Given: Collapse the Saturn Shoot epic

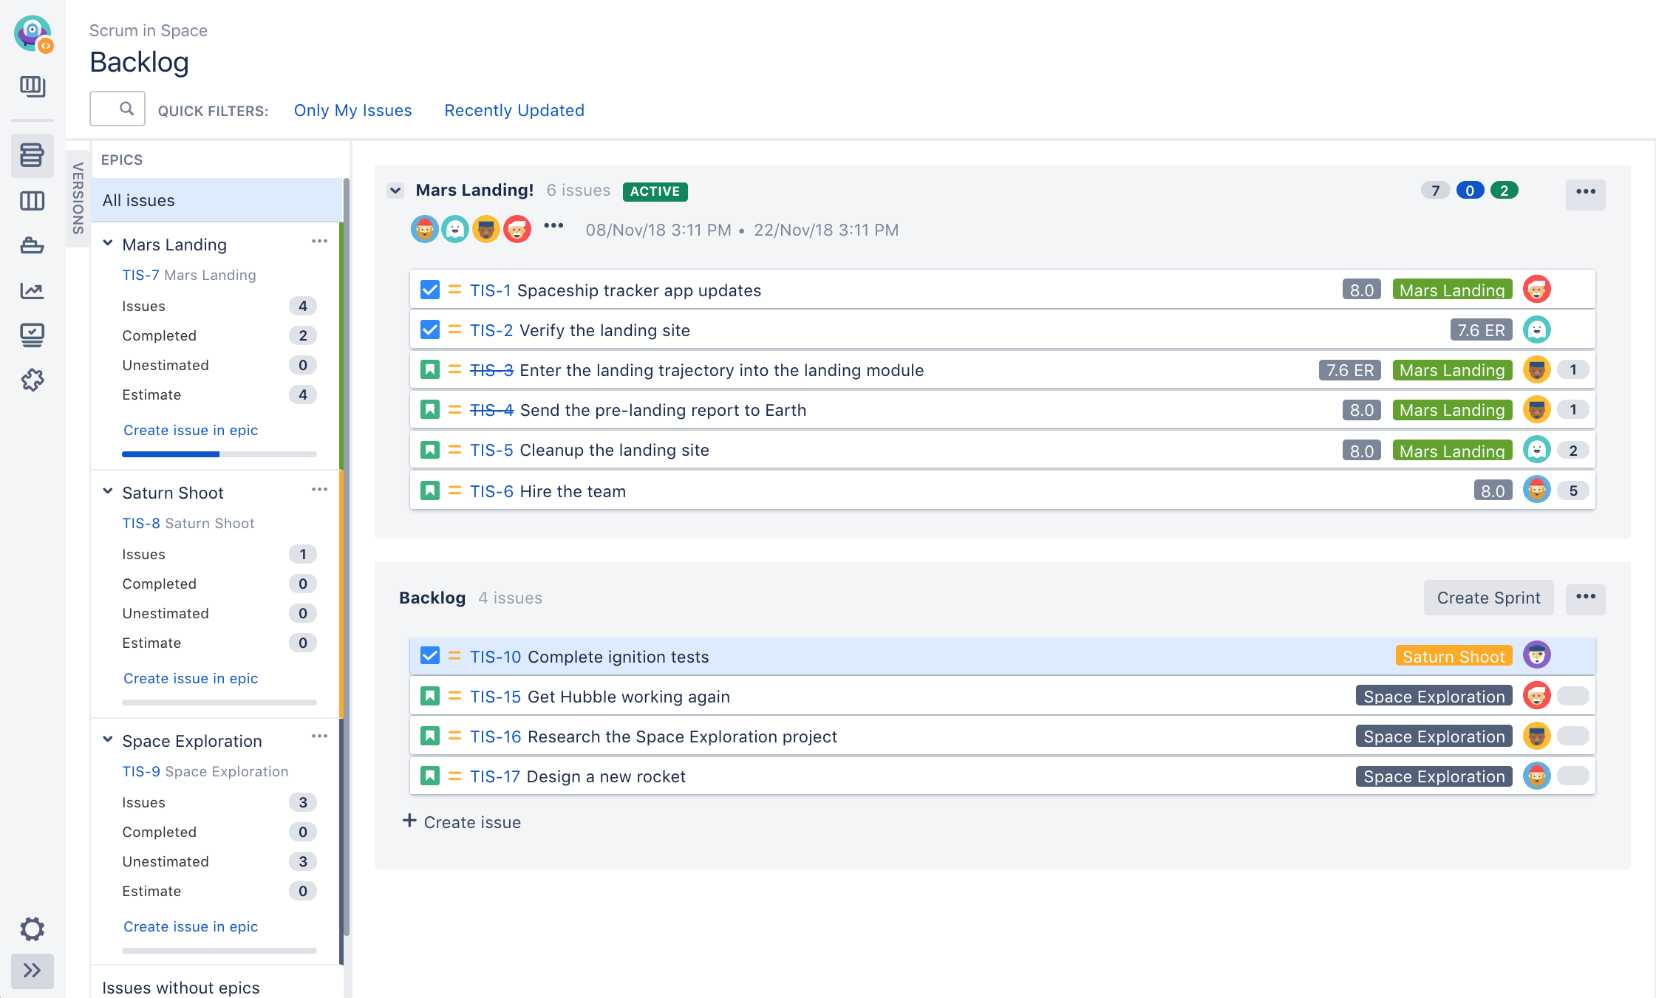Looking at the screenshot, I should [108, 491].
